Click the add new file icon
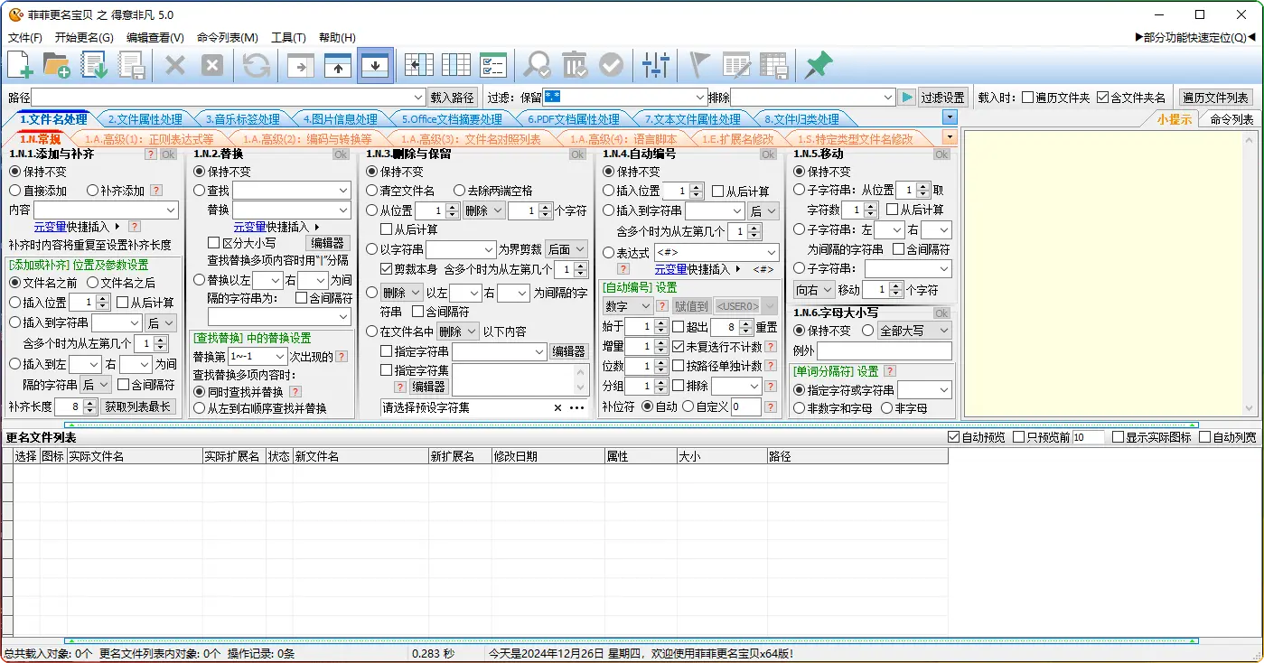Viewport: 1264px width, 663px height. (x=20, y=65)
